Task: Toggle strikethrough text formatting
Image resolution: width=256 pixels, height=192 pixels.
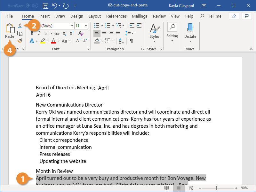Action: point(57,33)
